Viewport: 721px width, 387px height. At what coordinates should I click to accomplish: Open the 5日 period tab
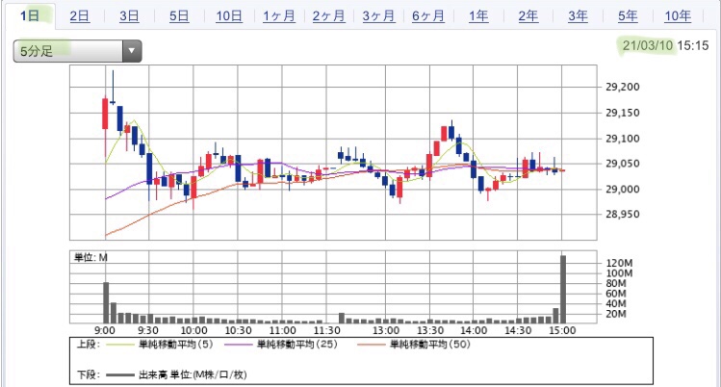(x=179, y=16)
